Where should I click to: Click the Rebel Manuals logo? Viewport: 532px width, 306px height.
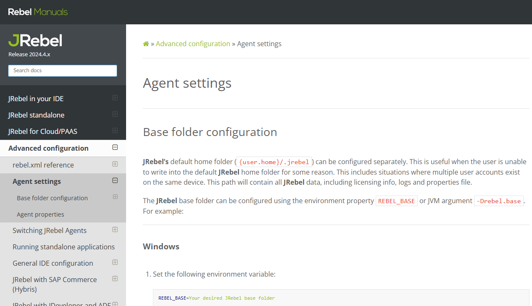(x=38, y=12)
